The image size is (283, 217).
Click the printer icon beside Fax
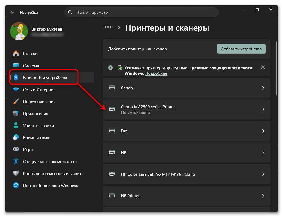point(112,131)
